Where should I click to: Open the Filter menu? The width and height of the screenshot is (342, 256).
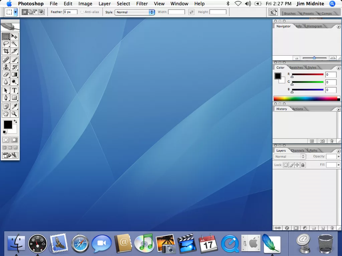142,4
